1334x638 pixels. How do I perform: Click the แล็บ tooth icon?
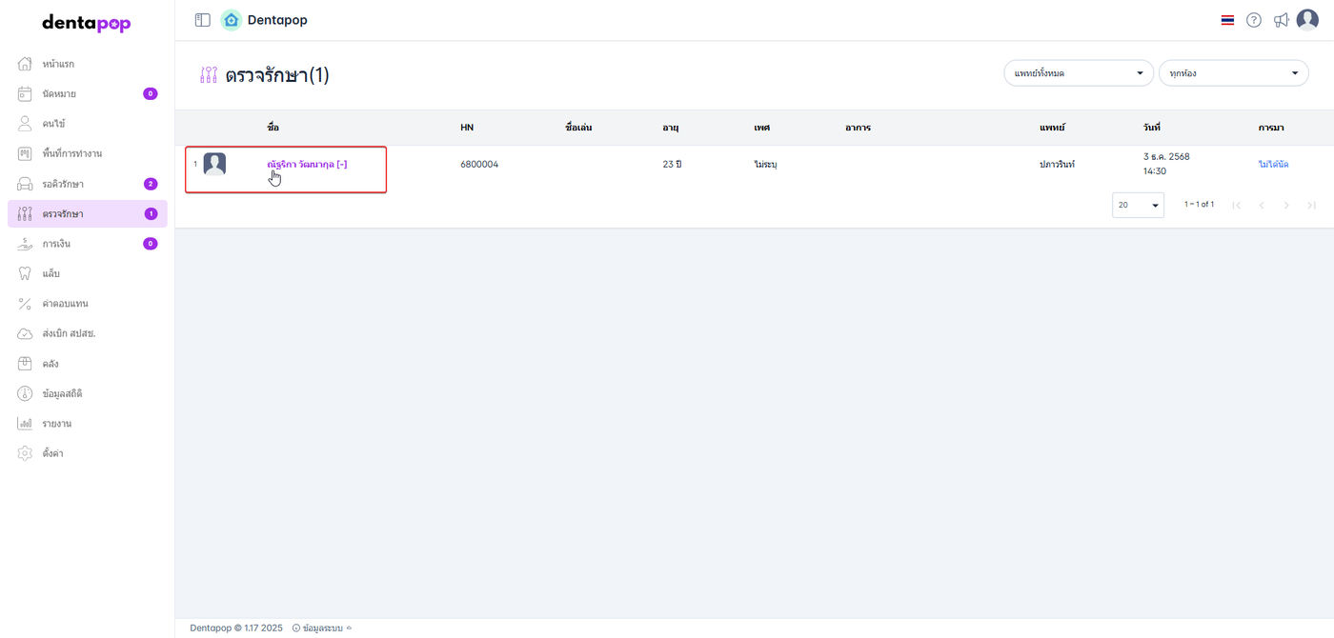click(26, 273)
